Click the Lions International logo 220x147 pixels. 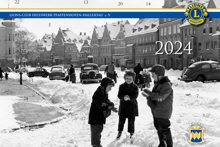[x=196, y=14]
